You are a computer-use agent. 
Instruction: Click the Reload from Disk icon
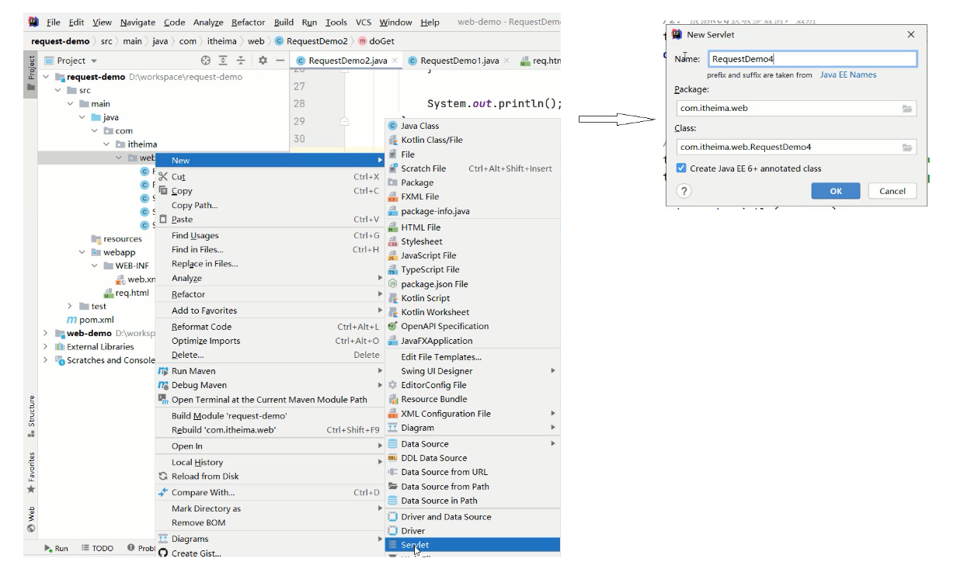(x=163, y=477)
